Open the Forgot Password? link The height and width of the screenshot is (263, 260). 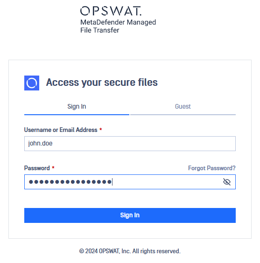pos(212,168)
